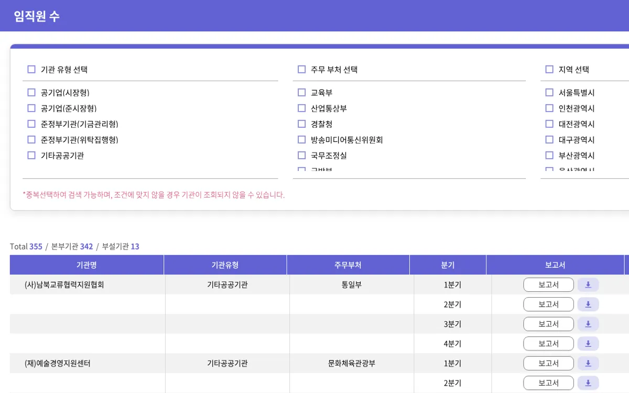Click the 문화체육관광부 cell in the table
The image size is (629, 393).
point(351,364)
